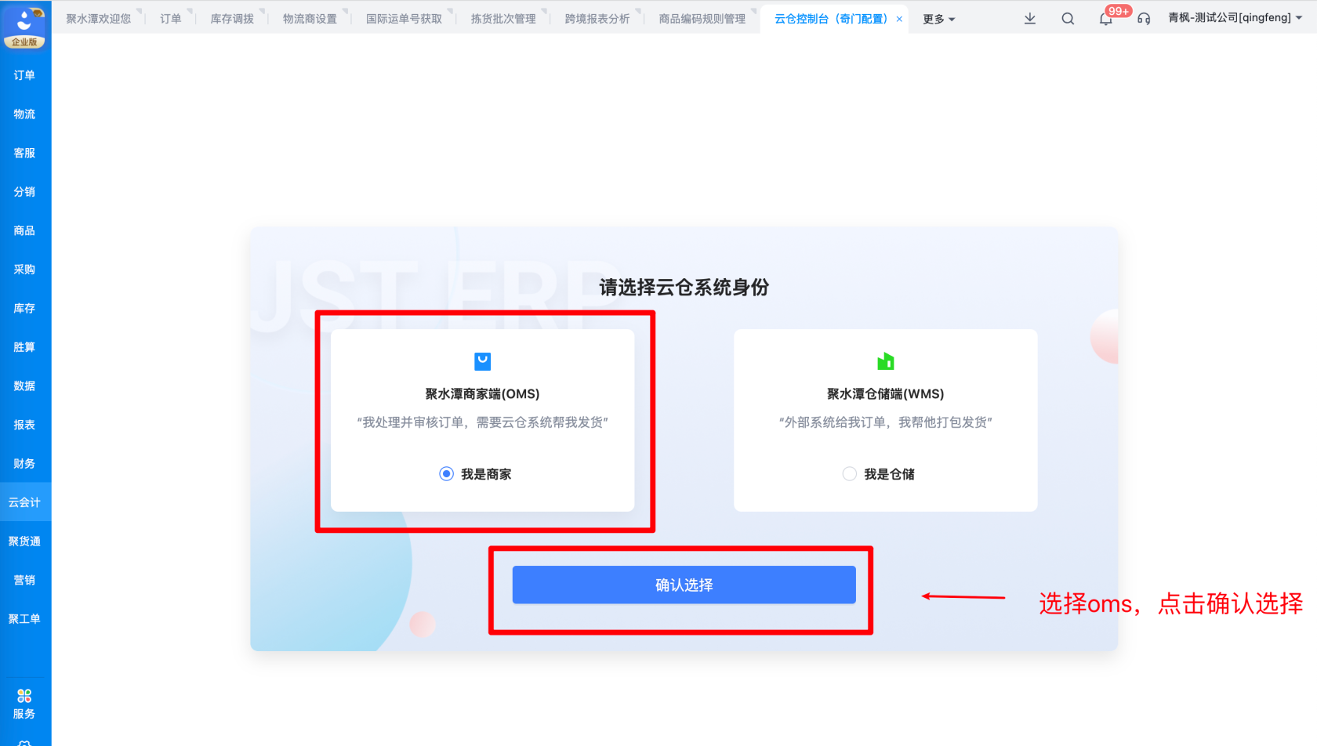Click the 聚水潭仓储端(WMS) card title
1317x746 pixels.
886,394
